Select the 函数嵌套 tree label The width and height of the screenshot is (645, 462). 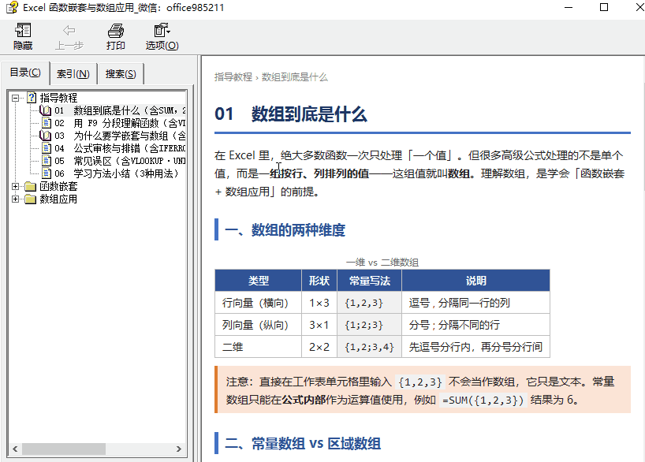(58, 186)
